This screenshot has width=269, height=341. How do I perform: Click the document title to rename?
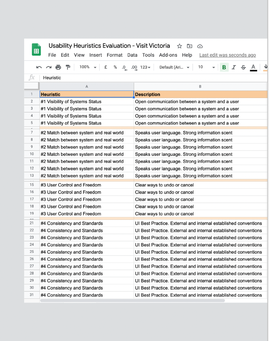point(109,46)
